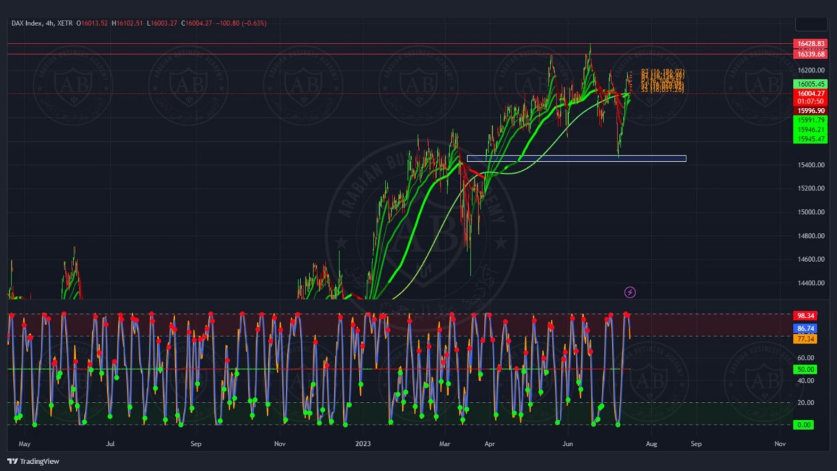The width and height of the screenshot is (837, 471).
Task: Click the red 16339.68 price label
Action: tap(810, 54)
